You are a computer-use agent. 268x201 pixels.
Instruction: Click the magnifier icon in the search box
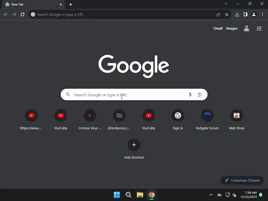click(68, 94)
